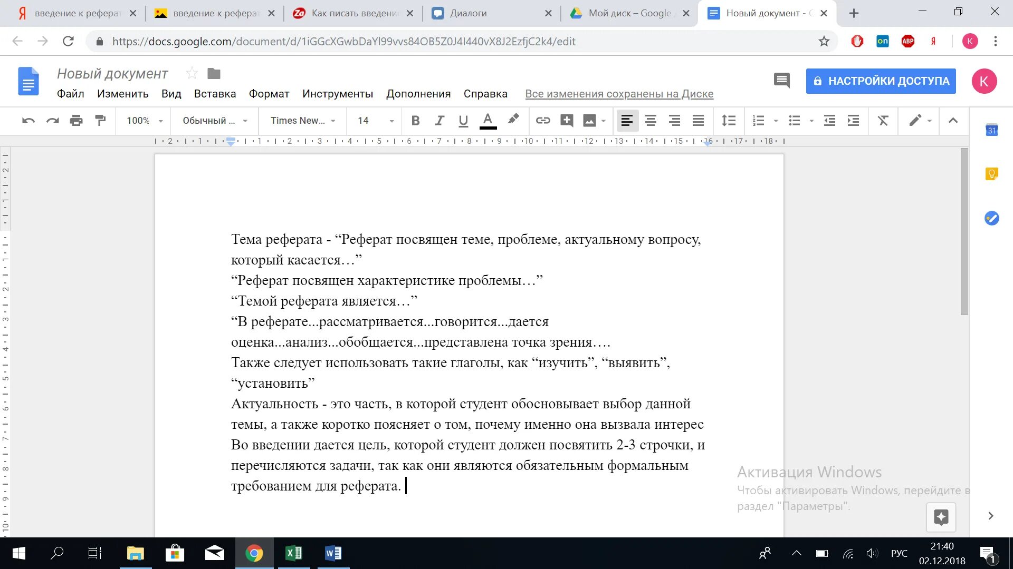1013x569 pixels.
Task: Click the paint format roller icon
Action: [x=100, y=121]
